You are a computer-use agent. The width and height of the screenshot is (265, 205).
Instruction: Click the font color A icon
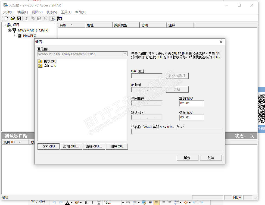[x=67, y=203]
